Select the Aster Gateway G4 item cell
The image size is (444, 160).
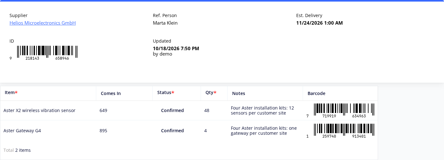pyautogui.click(x=48, y=131)
